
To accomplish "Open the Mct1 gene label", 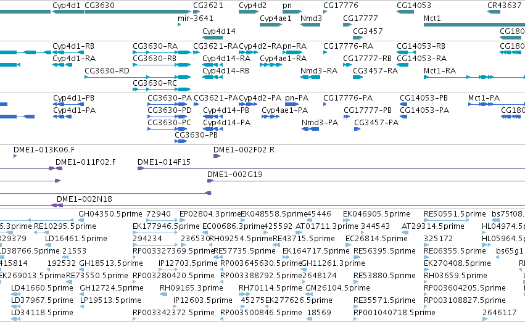I will (x=432, y=18).
